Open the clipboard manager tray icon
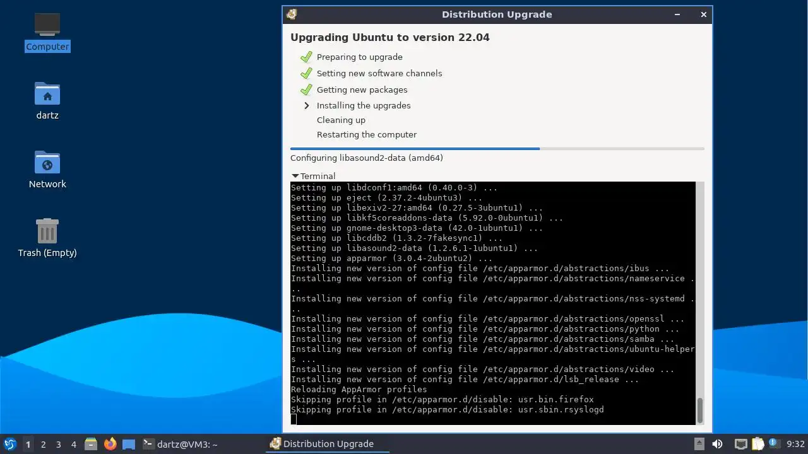 [758, 444]
